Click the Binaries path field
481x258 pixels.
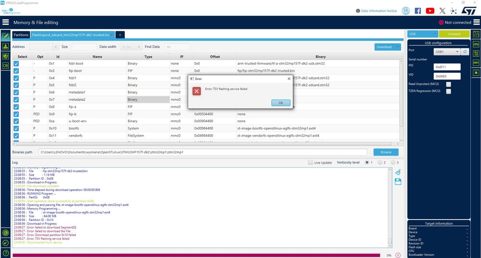coord(202,152)
